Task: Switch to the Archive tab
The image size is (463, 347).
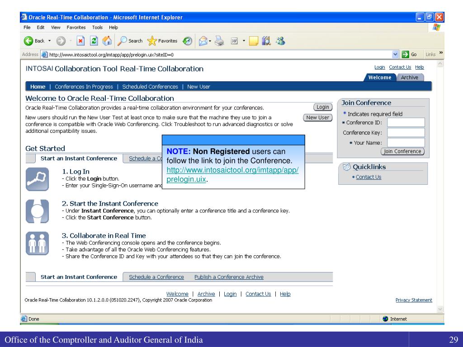Action: pyautogui.click(x=409, y=77)
